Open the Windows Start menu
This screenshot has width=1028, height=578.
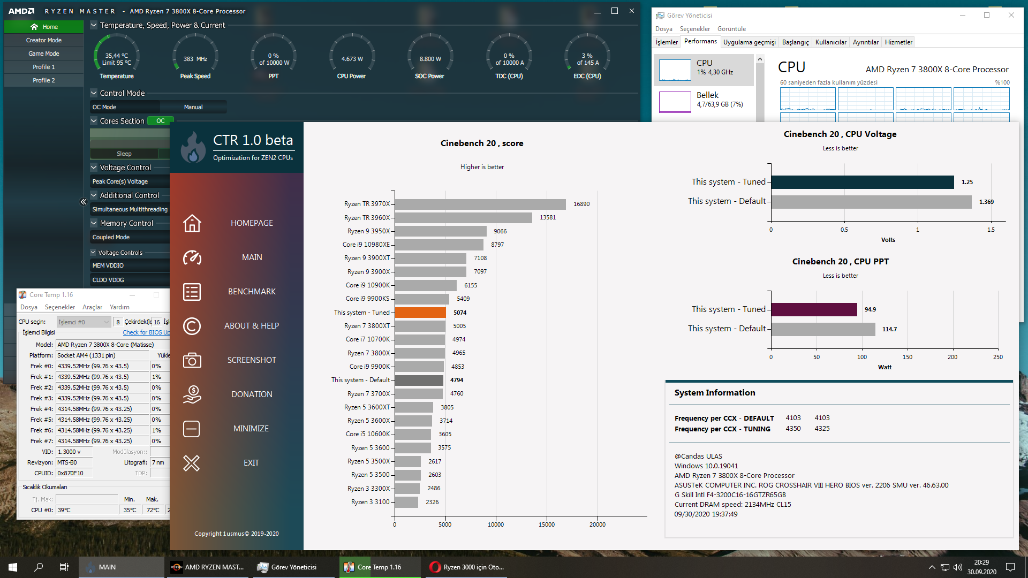(x=13, y=567)
